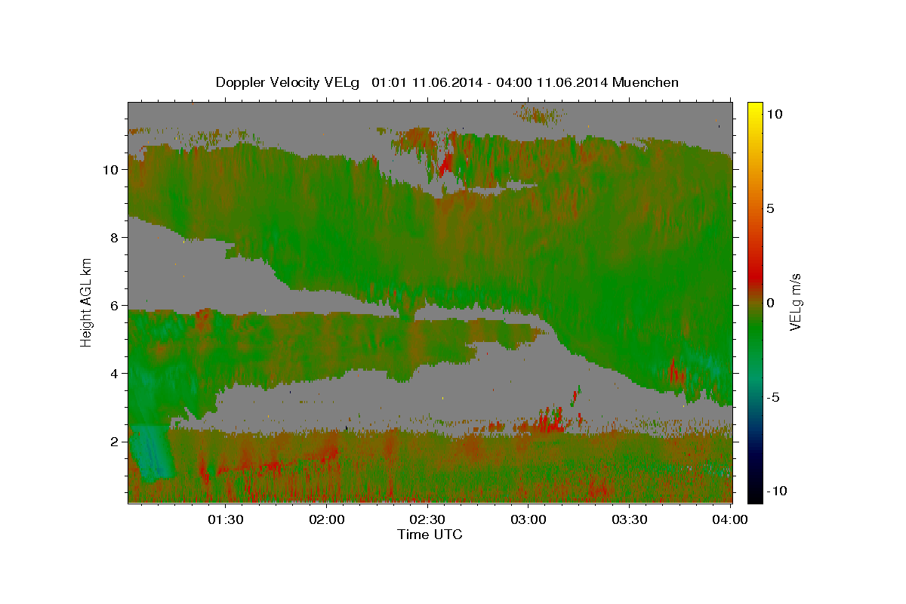Click the height axis label '4'
The height and width of the screenshot is (604, 906).
115,374
